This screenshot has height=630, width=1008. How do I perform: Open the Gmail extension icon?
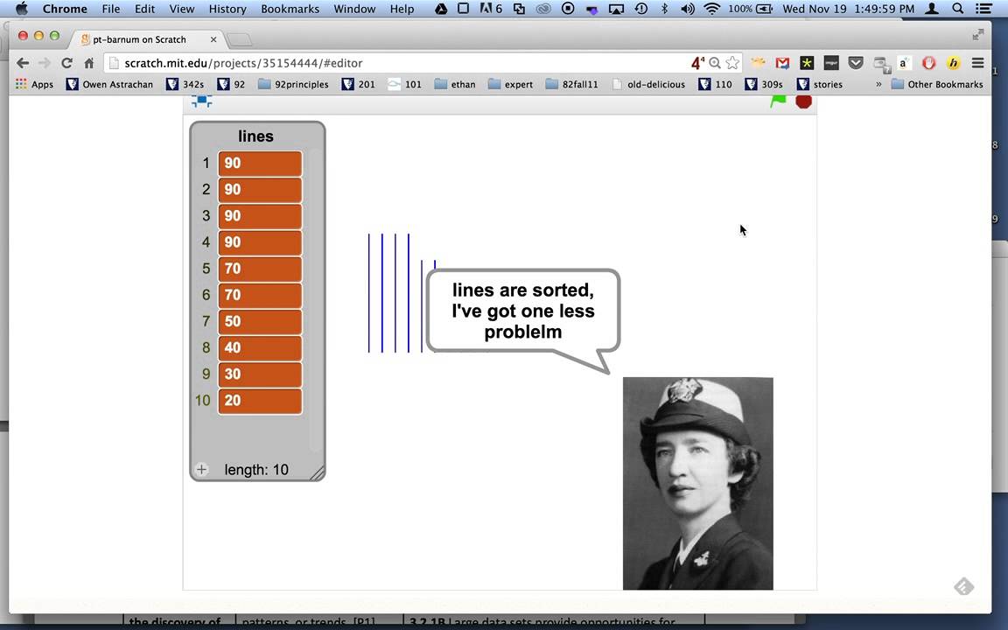[x=782, y=63]
